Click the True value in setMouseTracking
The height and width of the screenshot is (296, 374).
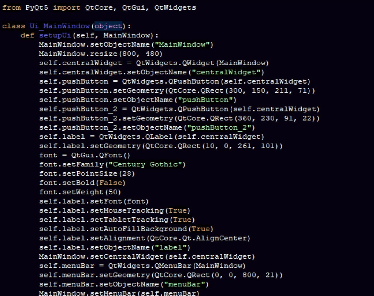[x=177, y=211]
